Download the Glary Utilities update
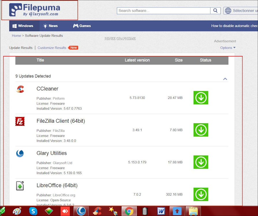This screenshot has height=216, width=258. click(x=201, y=162)
